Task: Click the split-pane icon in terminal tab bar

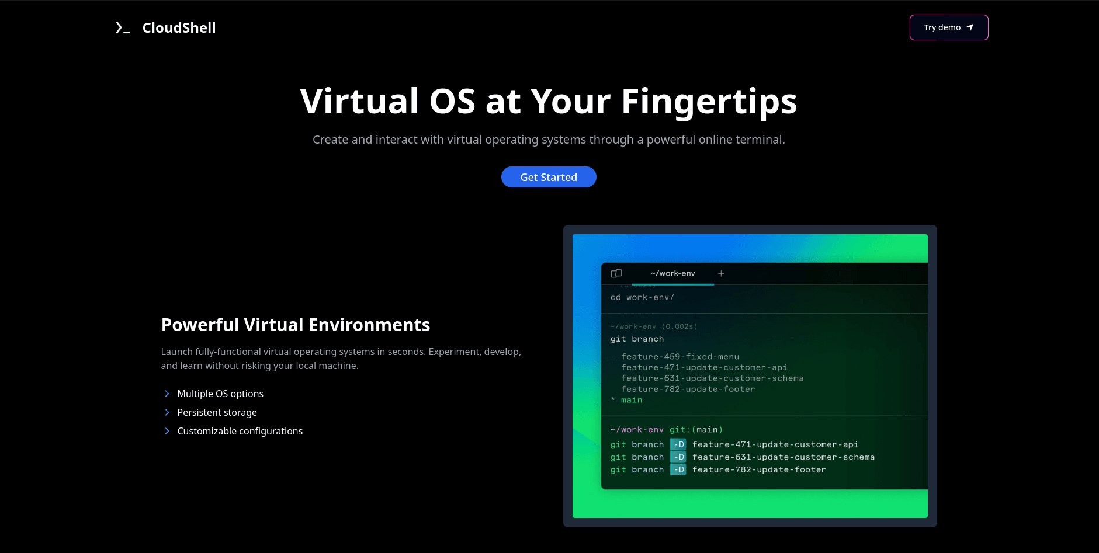Action: pyautogui.click(x=616, y=273)
